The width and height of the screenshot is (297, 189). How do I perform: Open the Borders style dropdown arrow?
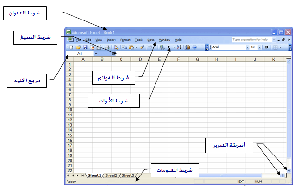click(x=280, y=47)
